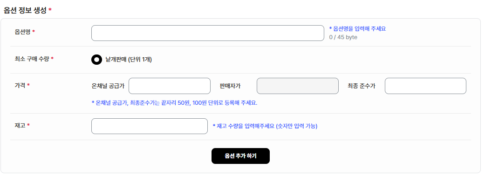Click the 옵션 추가 하기 button

(x=241, y=156)
